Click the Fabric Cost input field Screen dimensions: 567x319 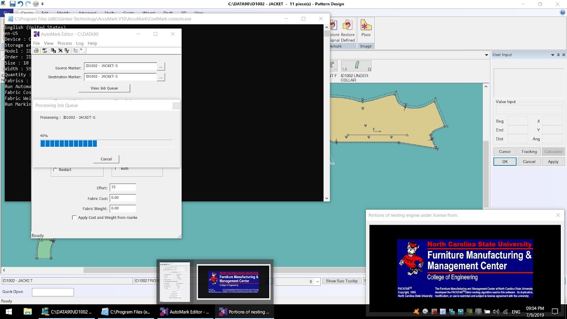click(123, 198)
